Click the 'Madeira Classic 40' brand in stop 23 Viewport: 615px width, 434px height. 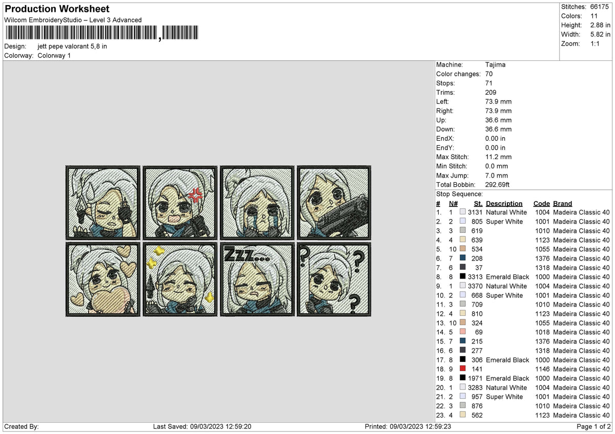[x=582, y=415]
